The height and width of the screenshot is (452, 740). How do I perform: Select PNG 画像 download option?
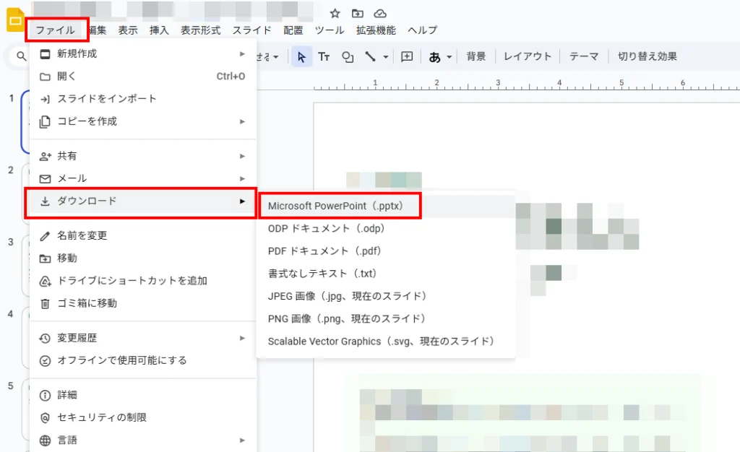(346, 318)
